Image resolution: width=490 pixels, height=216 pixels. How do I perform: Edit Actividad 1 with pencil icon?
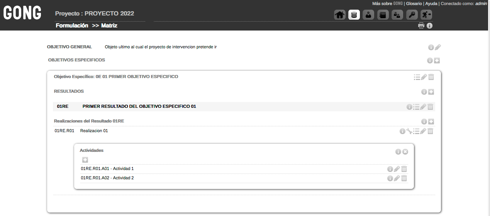point(397,169)
